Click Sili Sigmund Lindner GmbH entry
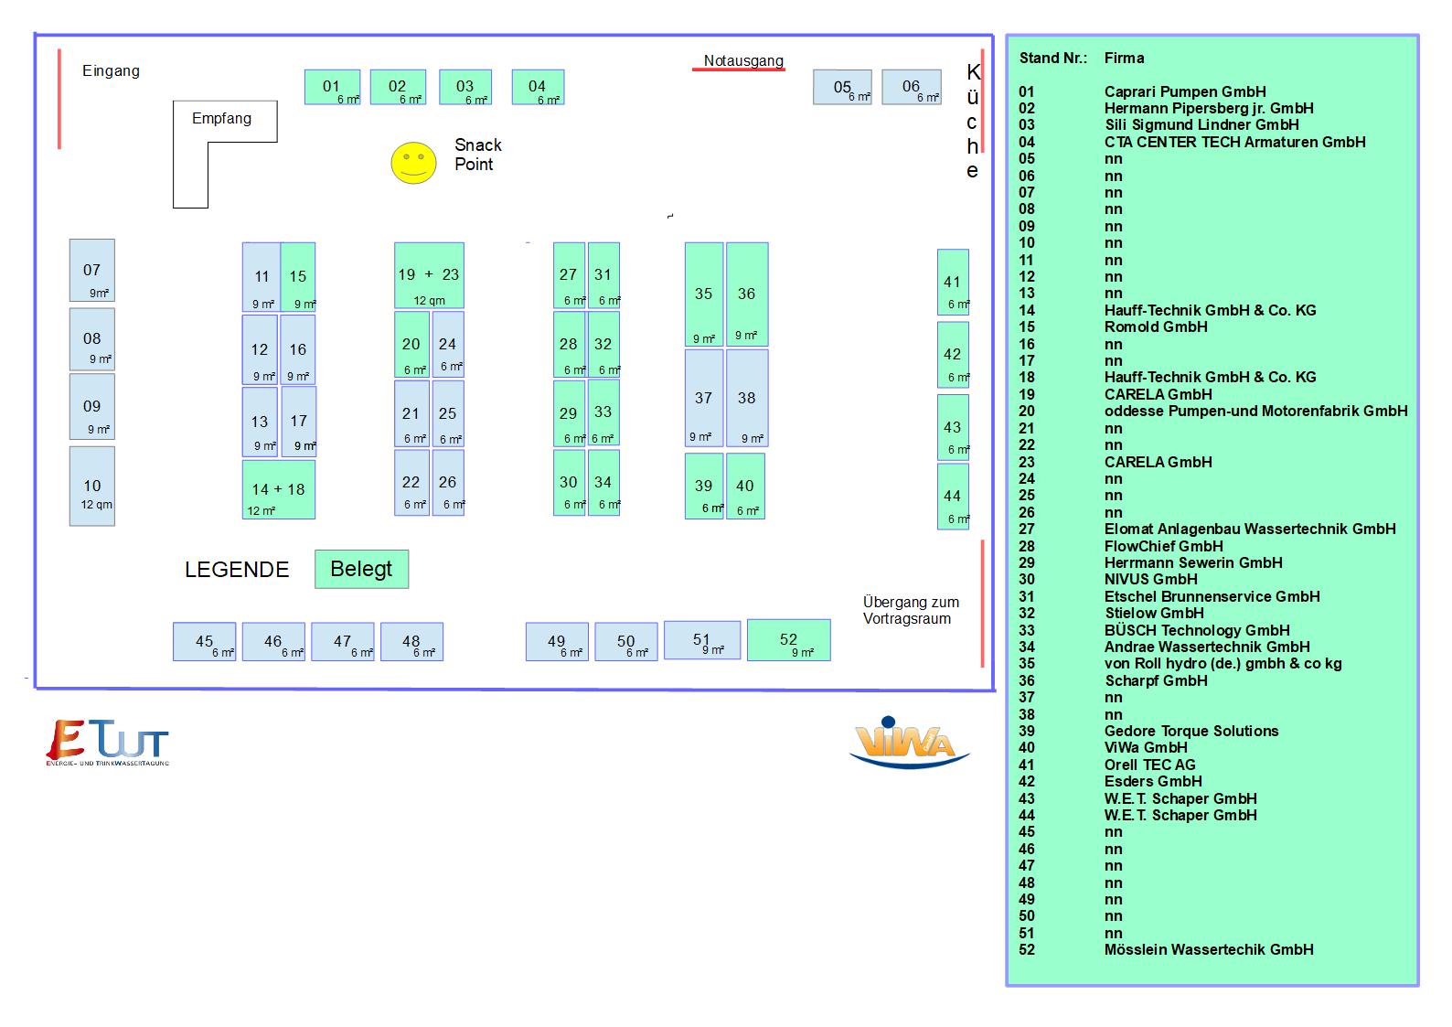 pos(1201,124)
